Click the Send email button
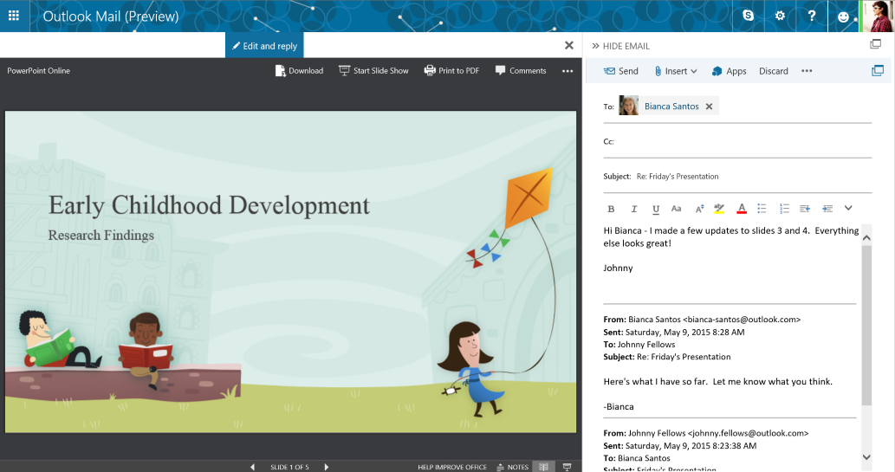The height and width of the screenshot is (472, 895). [621, 71]
